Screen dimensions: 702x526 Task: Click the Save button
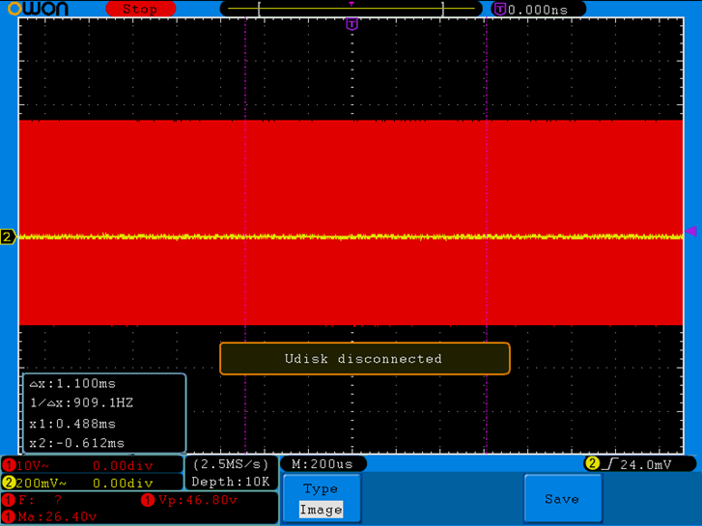click(x=562, y=498)
